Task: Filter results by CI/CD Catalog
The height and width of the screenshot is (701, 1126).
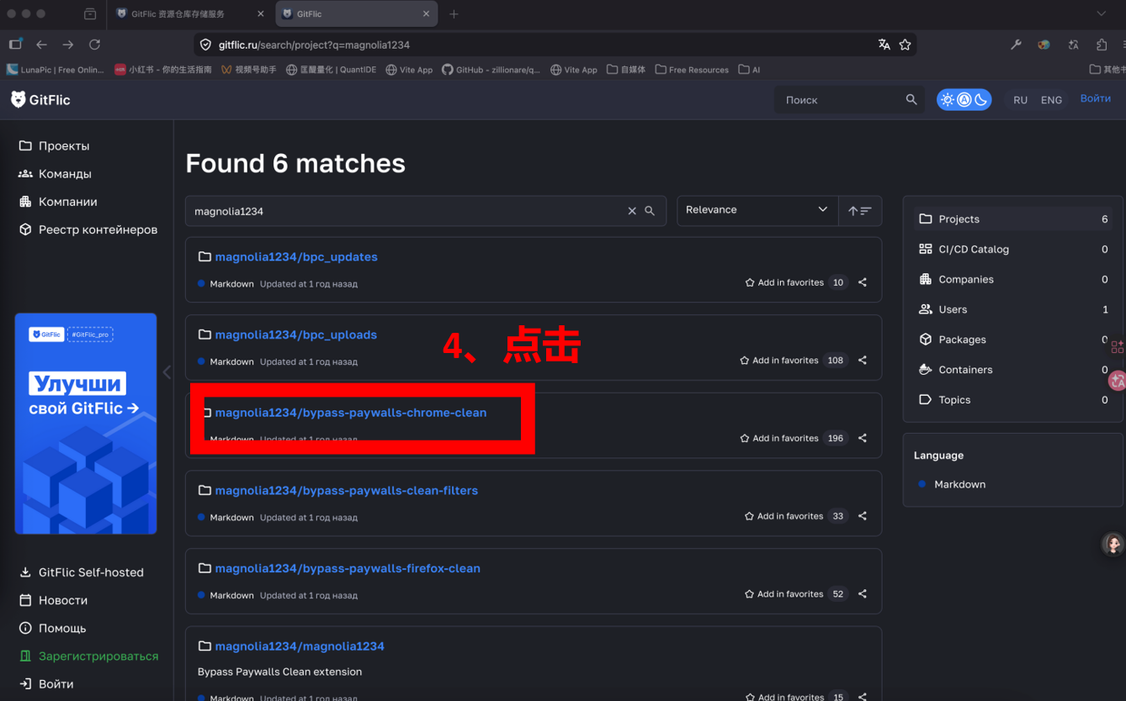Action: pos(1013,249)
